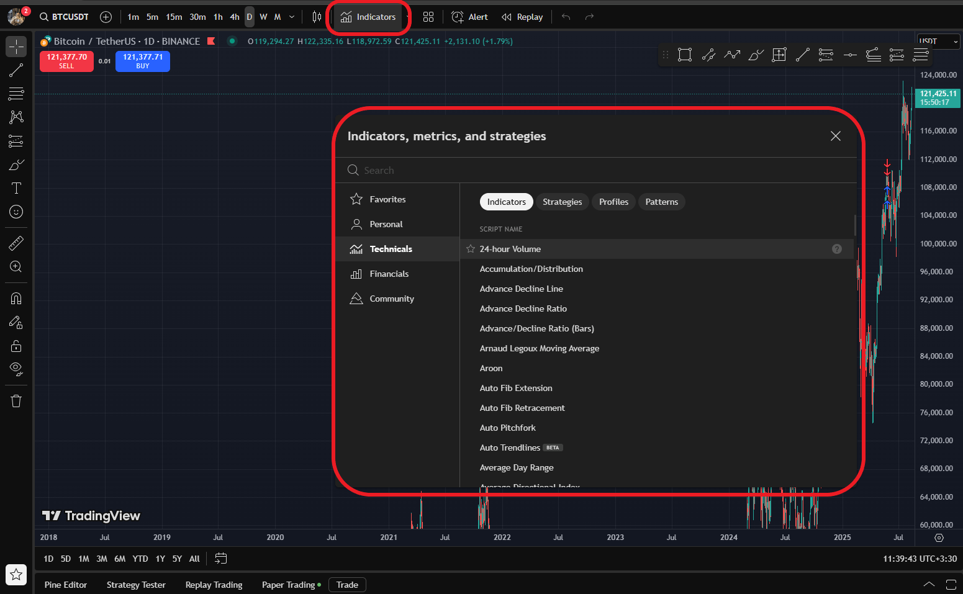
Task: Toggle lock all drawings
Action: 16,346
